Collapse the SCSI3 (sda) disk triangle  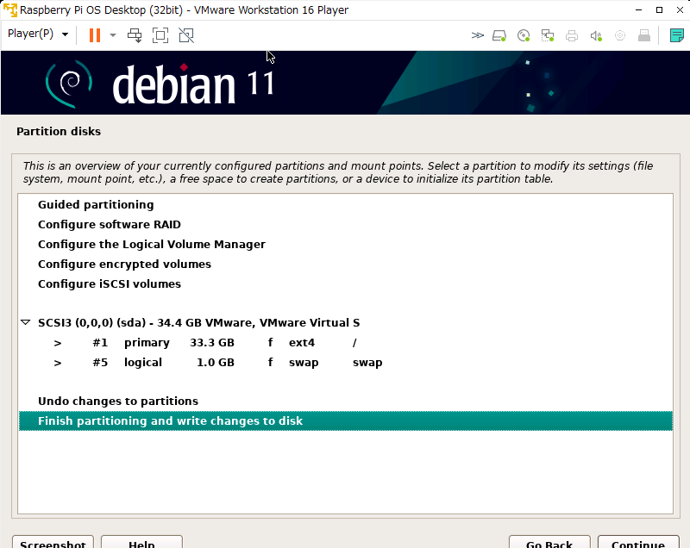tap(26, 322)
